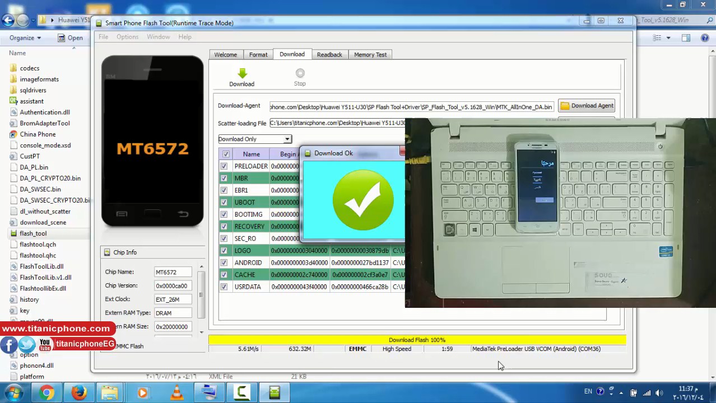
Task: Open the Explorer view options dropdown arrow
Action: [x=668, y=38]
